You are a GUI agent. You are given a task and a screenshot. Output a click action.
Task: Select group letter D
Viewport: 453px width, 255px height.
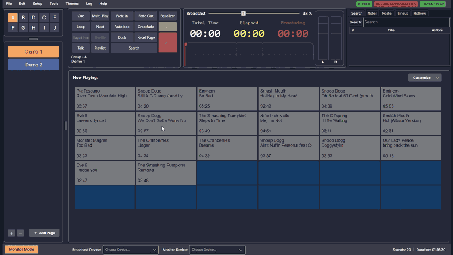34,18
